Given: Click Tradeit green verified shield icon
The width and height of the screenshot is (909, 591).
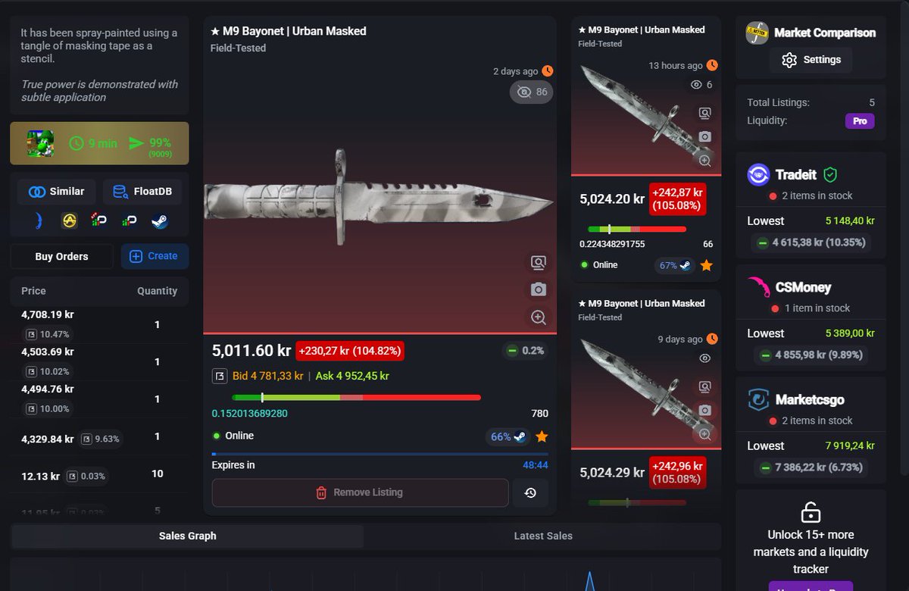Looking at the screenshot, I should pyautogui.click(x=830, y=175).
